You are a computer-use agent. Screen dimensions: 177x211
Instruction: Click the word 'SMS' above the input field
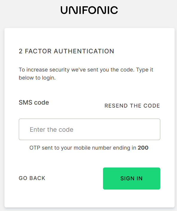click(x=25, y=103)
